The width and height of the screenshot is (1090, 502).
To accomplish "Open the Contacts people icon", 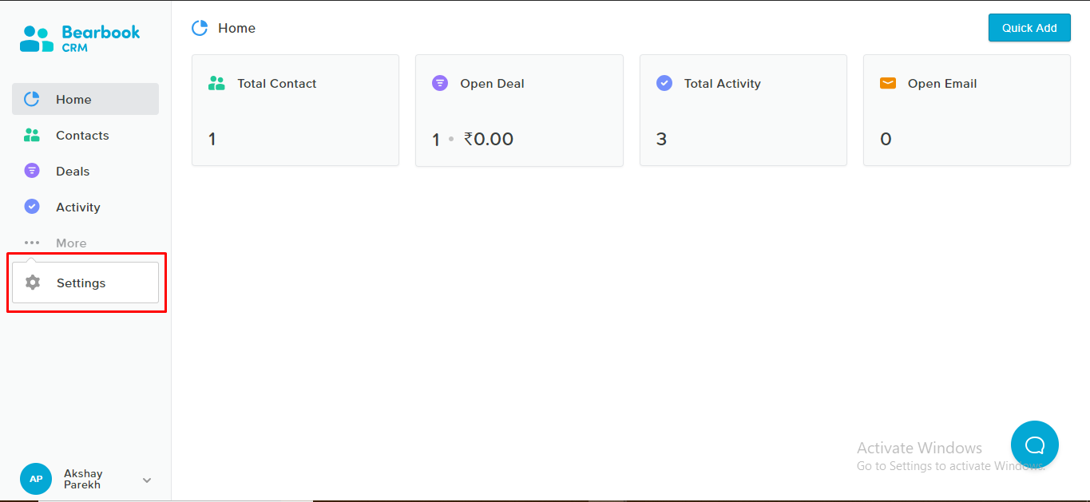I will pos(32,135).
